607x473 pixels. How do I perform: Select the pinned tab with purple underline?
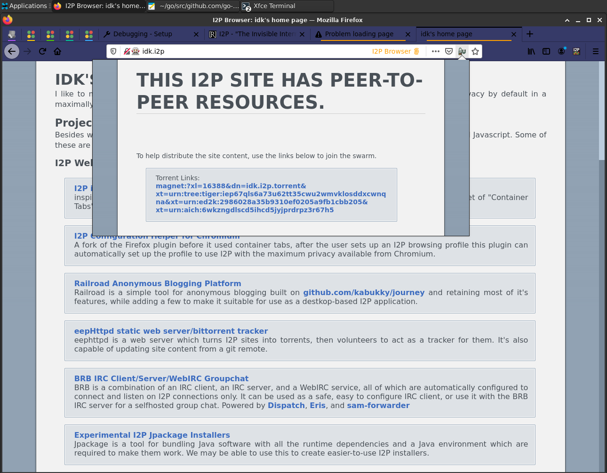click(x=12, y=34)
